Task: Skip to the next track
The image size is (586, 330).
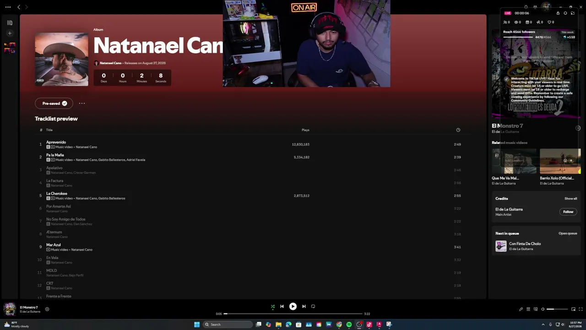Action: [304, 307]
